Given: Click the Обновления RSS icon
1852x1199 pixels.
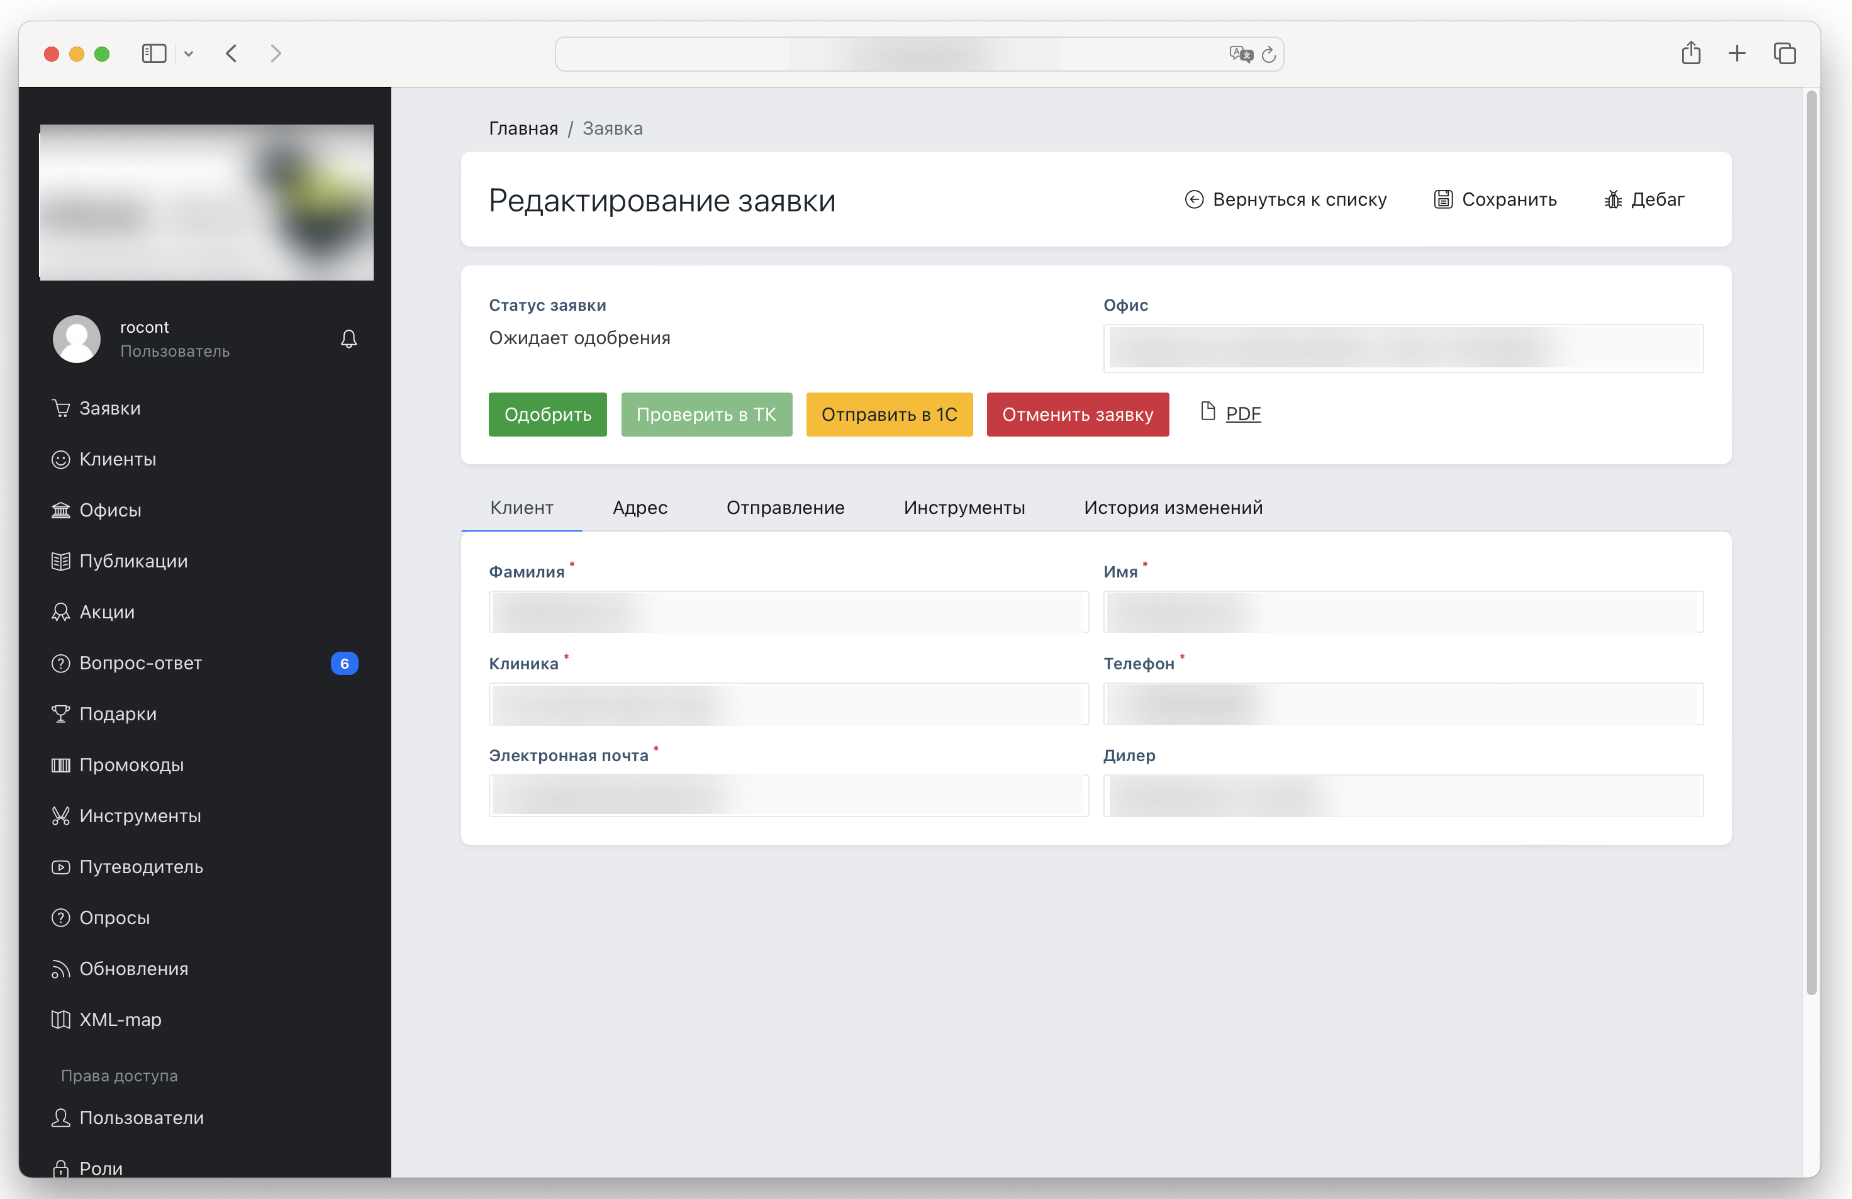Looking at the screenshot, I should point(60,969).
